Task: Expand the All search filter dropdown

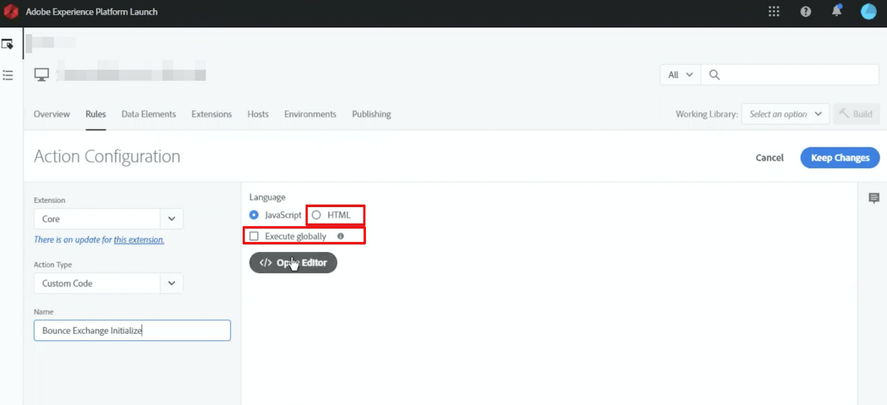Action: pos(680,75)
